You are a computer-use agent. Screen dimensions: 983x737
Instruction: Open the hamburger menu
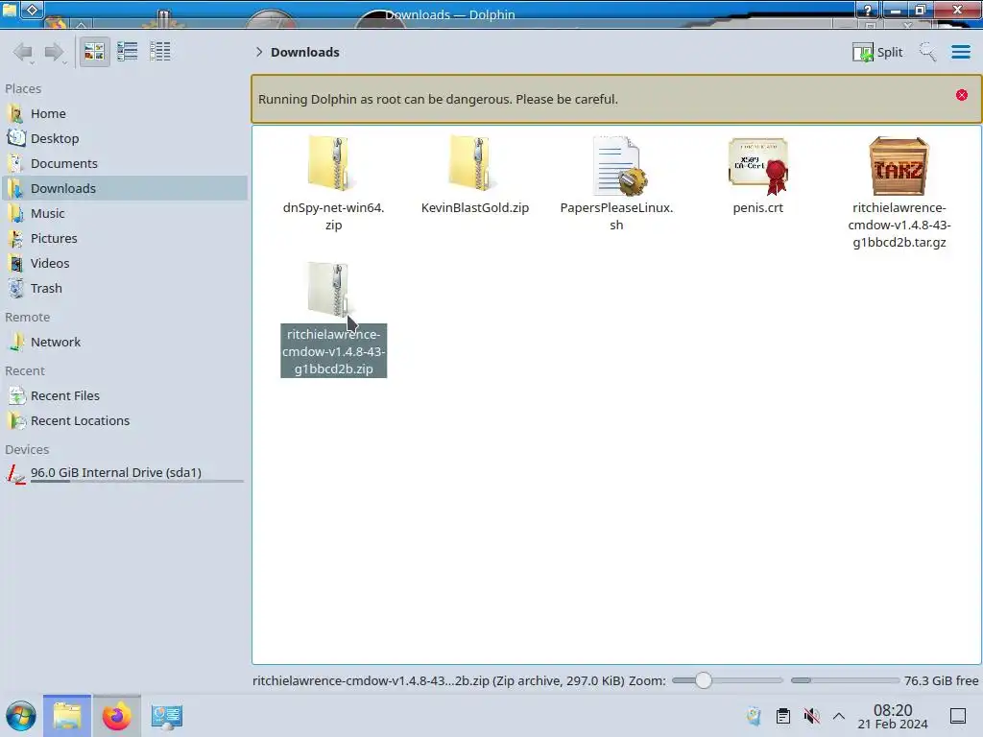(960, 52)
